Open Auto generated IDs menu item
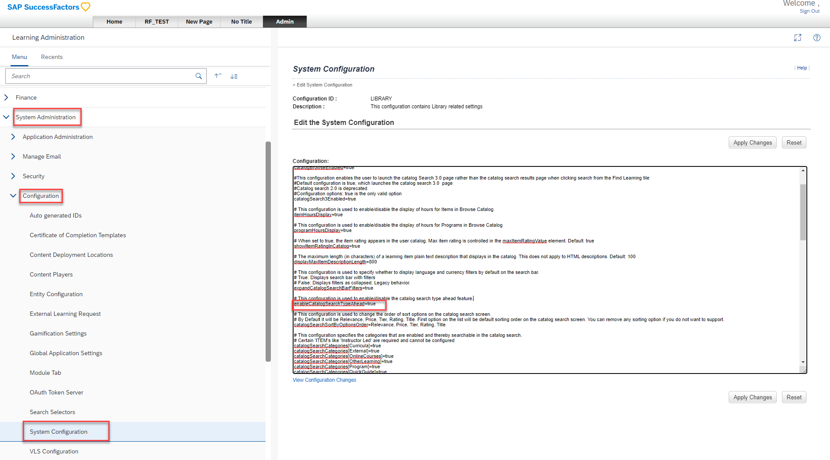The height and width of the screenshot is (460, 830). click(x=55, y=215)
